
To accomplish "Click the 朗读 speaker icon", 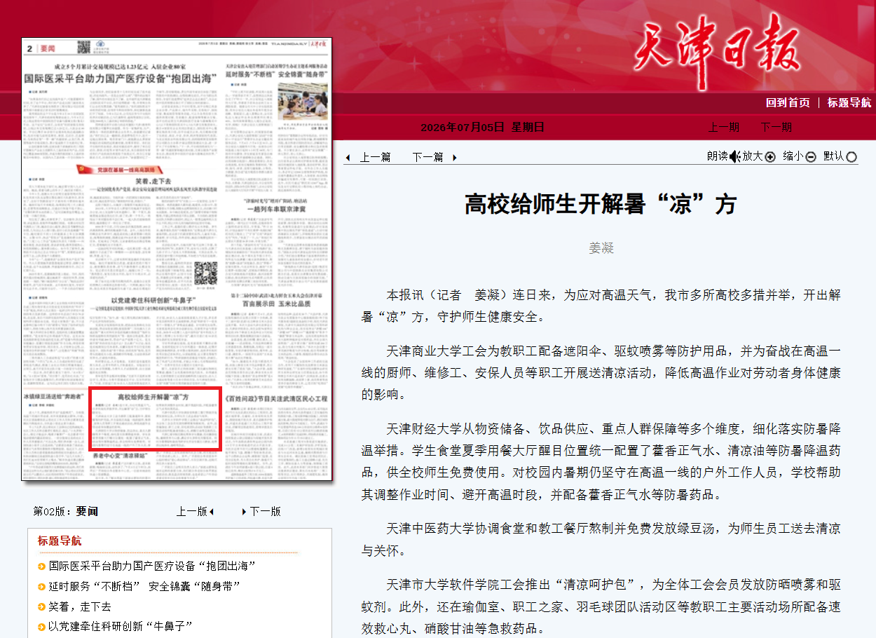I will click(x=735, y=156).
